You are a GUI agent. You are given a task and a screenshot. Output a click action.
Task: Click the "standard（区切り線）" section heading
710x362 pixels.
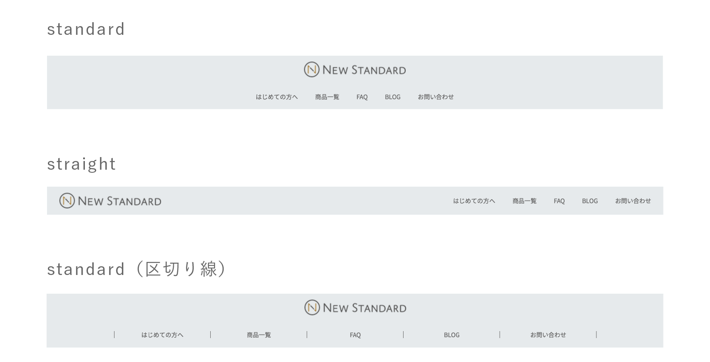[x=136, y=269]
